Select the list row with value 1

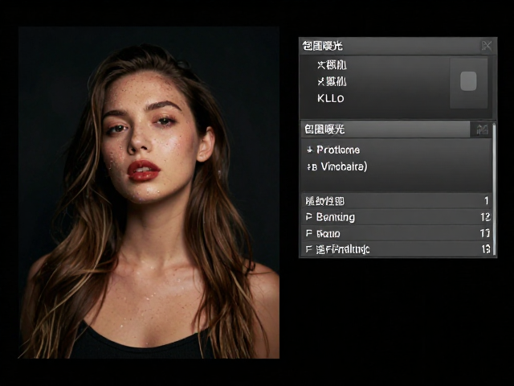pos(396,201)
